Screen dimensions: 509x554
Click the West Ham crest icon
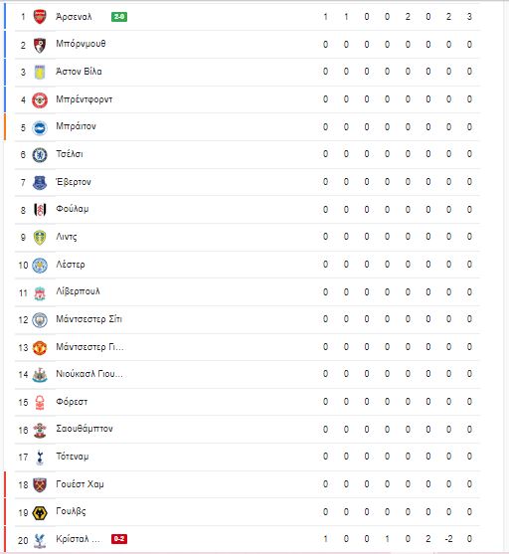point(40,484)
